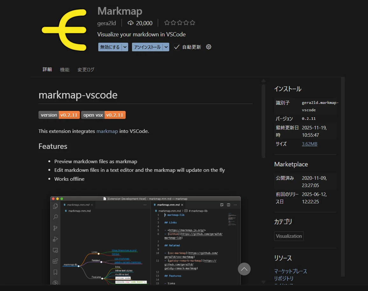The width and height of the screenshot is (368, 291).
Task: Click the readme vertical scrollbar thumb
Action: click(264, 121)
